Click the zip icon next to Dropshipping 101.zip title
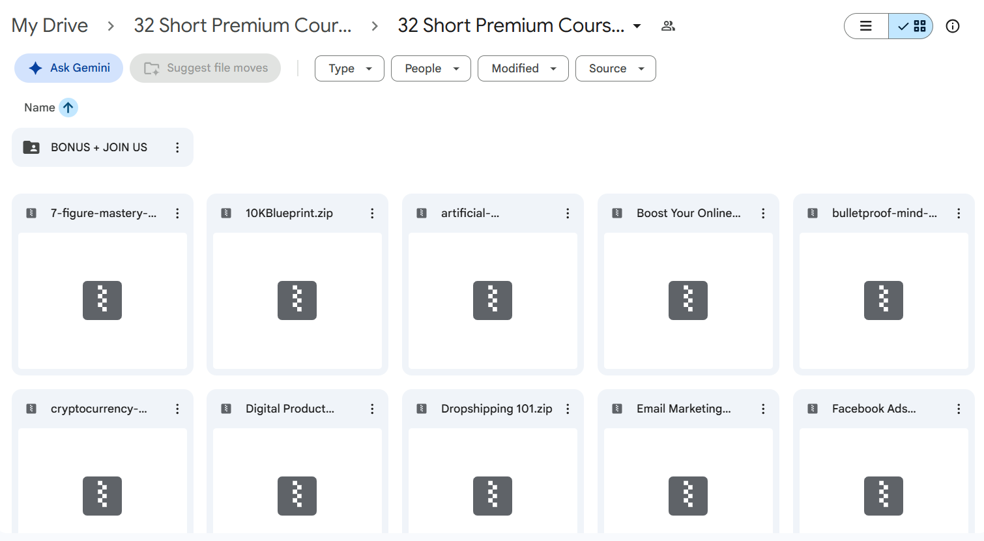This screenshot has height=541, width=984. click(422, 409)
